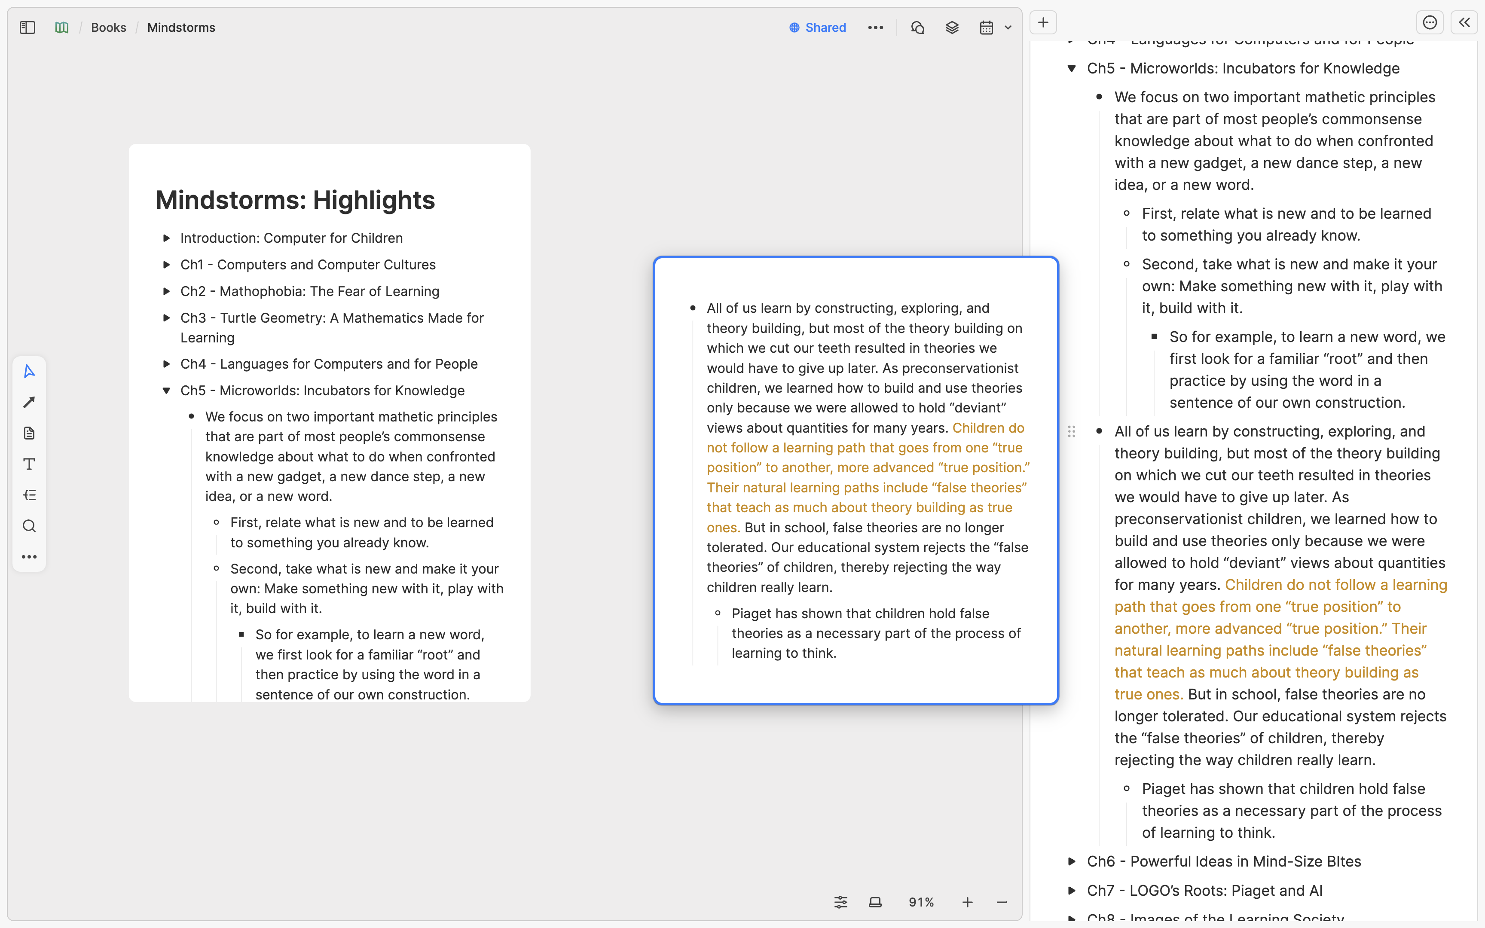Open search from the left toolbar
This screenshot has height=928, width=1485.
[29, 526]
